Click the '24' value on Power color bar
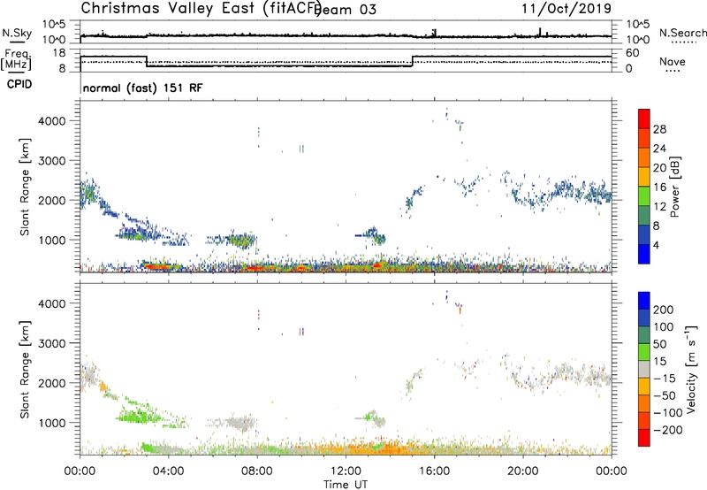This screenshot has height=490, width=707. click(x=659, y=149)
